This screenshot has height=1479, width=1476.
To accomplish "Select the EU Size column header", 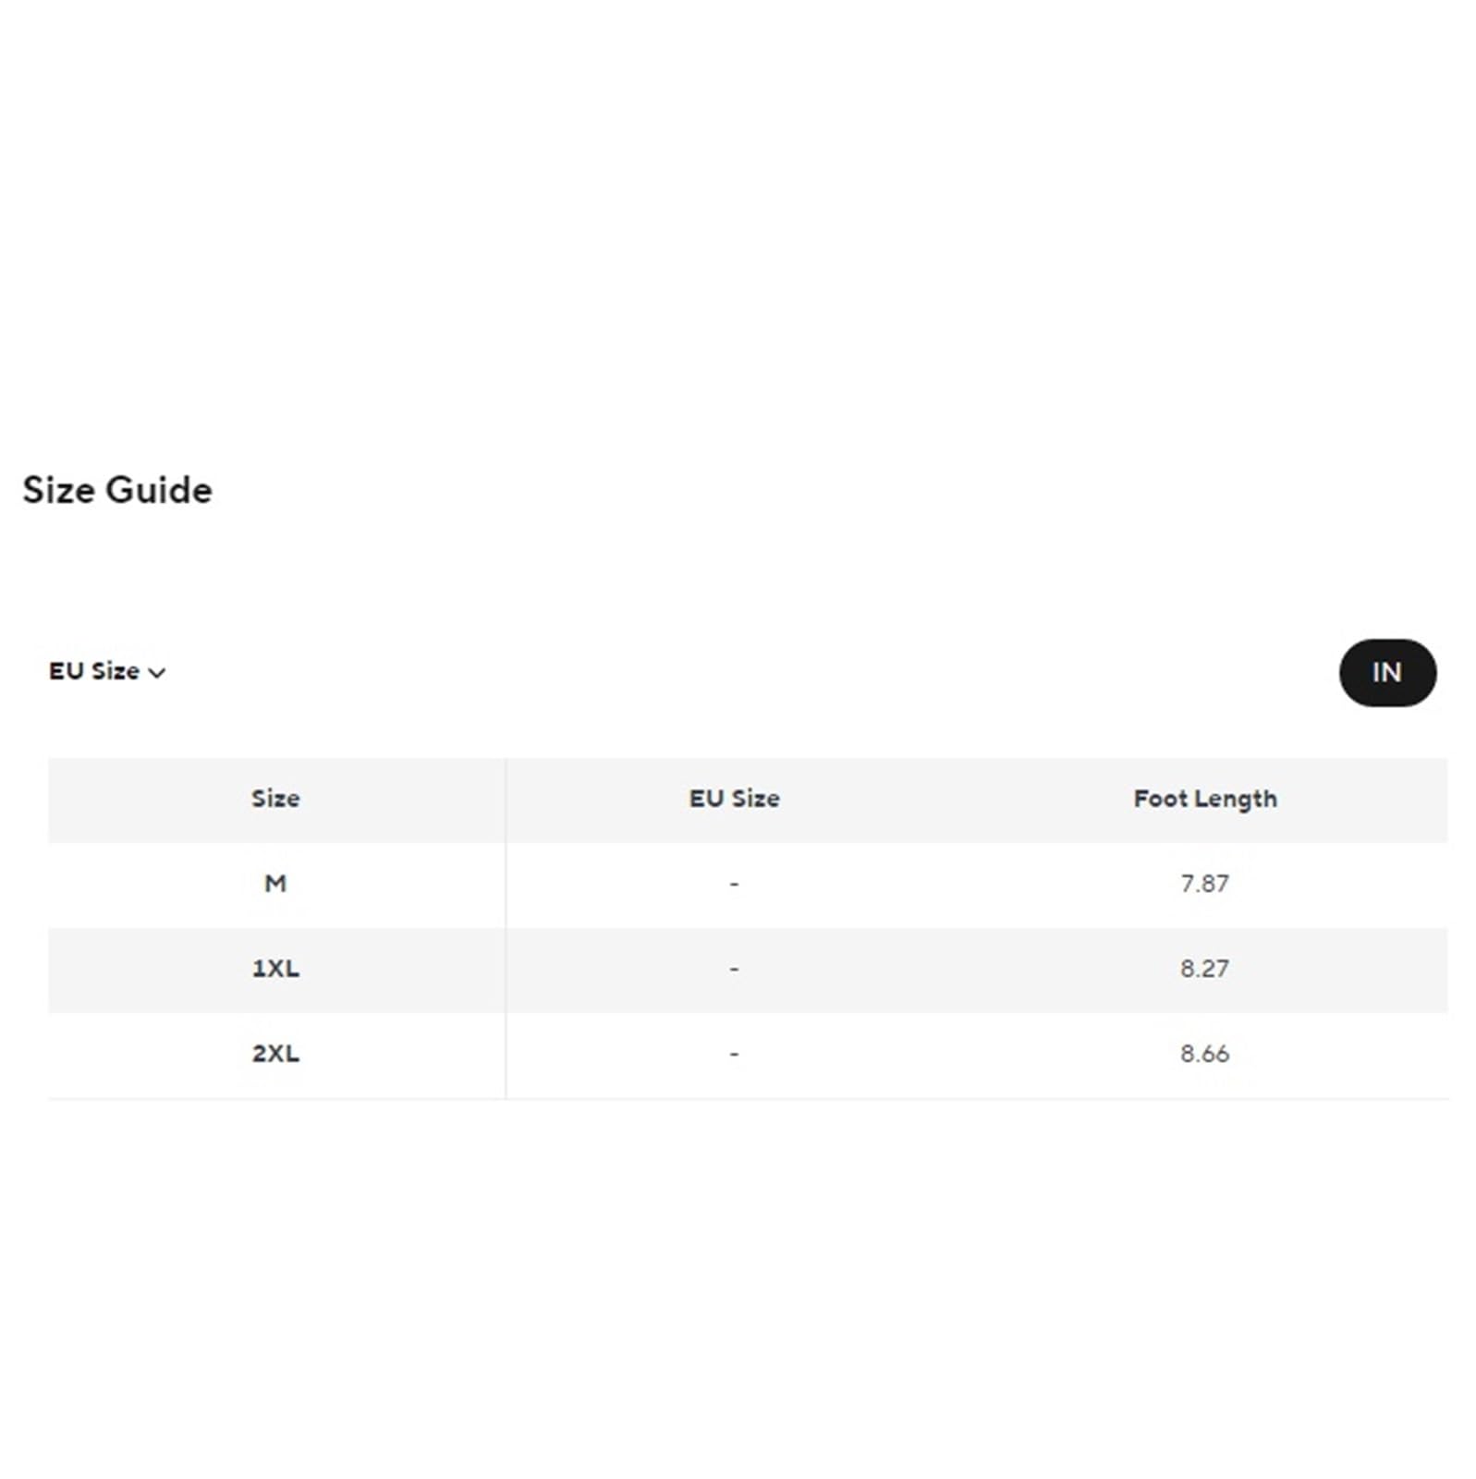I will point(734,799).
